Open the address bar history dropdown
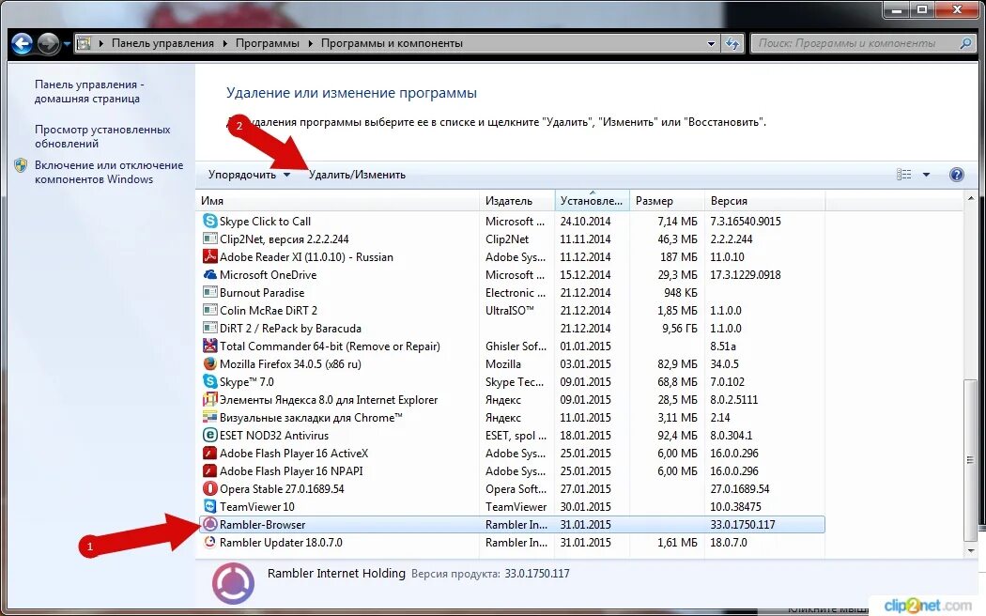986x616 pixels. [711, 43]
